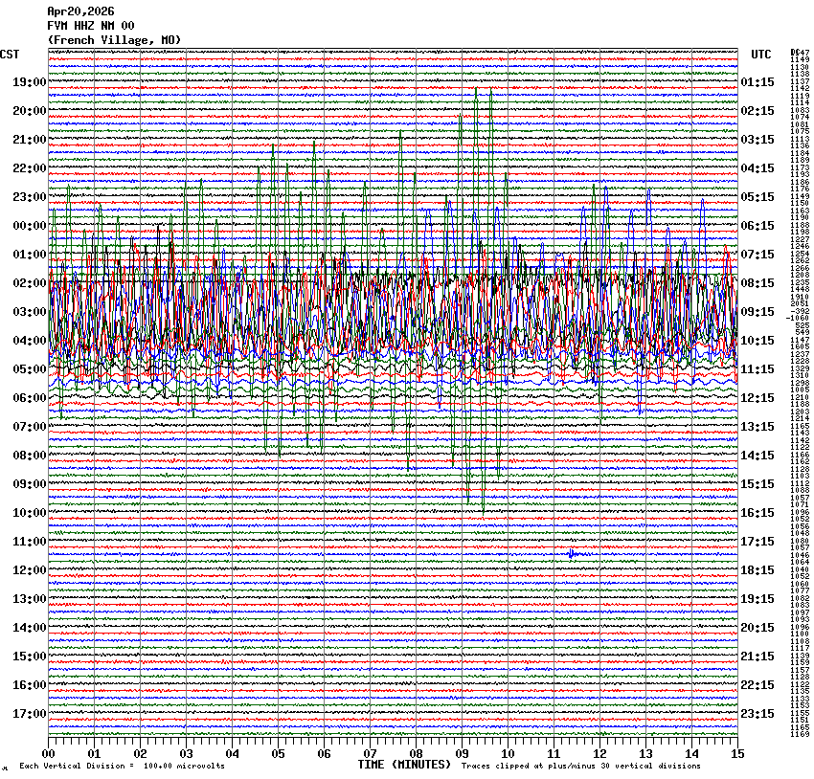Select the FVM HHZ NM 00 station code
814x779 pixels.
[x=91, y=25]
